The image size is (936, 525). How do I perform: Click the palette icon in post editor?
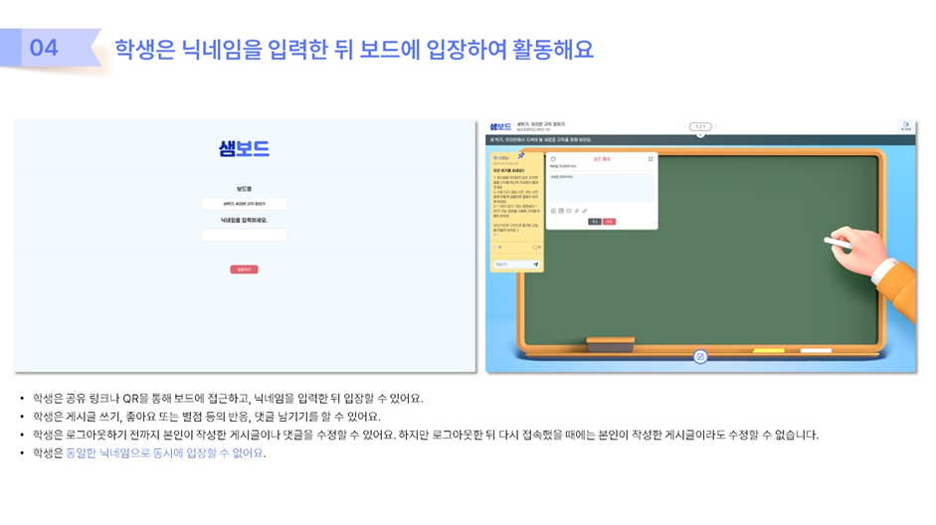[x=553, y=159]
